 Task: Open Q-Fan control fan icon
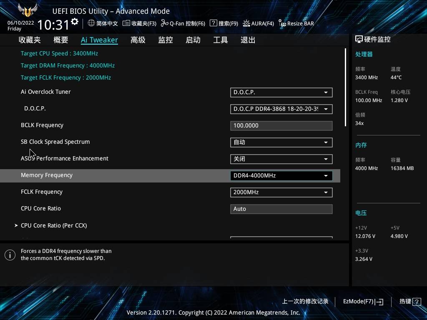click(164, 23)
